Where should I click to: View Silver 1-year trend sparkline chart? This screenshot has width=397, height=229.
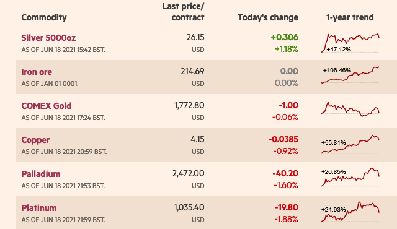tap(350, 43)
